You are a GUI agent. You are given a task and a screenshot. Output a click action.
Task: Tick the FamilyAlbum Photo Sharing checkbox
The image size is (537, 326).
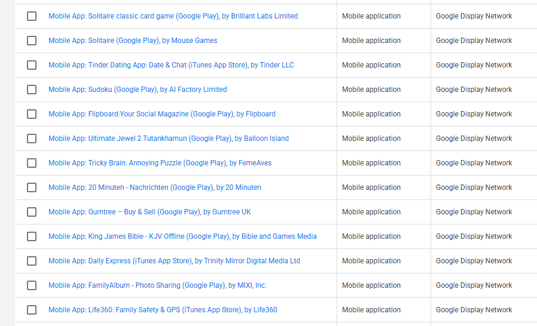pyautogui.click(x=32, y=285)
